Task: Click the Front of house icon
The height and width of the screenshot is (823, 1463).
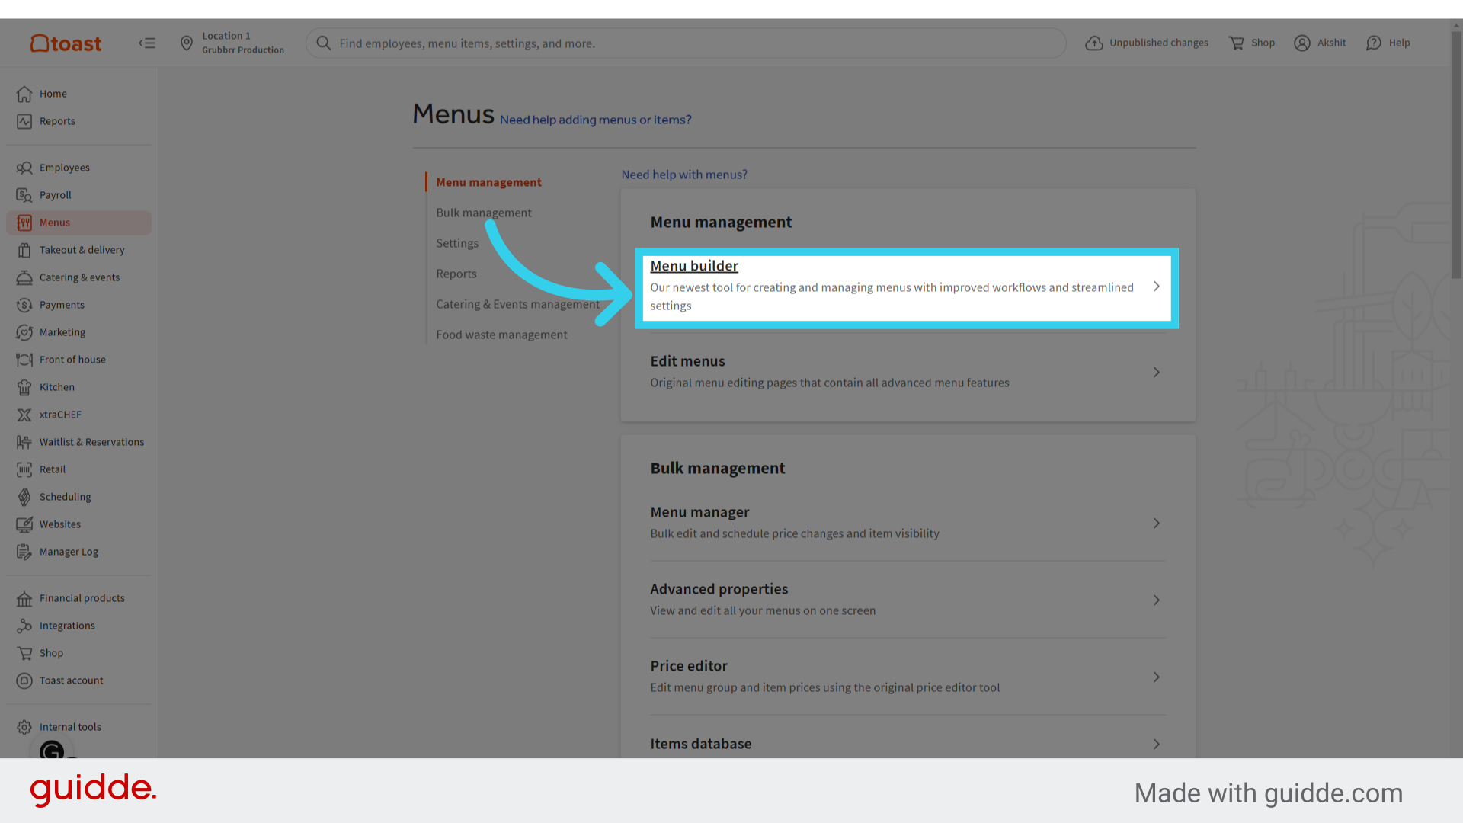Action: click(x=24, y=360)
